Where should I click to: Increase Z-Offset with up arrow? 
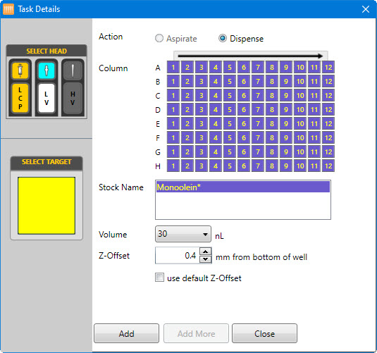[205, 252]
